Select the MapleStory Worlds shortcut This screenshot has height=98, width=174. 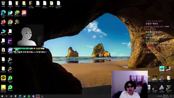pos(162,70)
